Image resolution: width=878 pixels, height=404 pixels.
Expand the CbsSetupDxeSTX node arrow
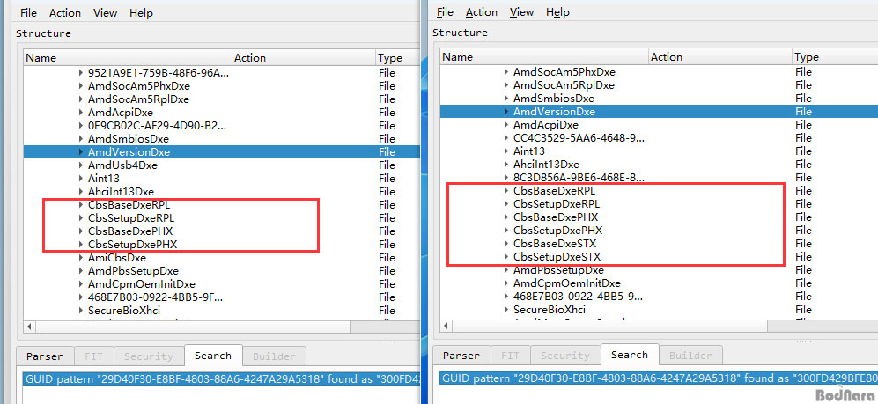tap(506, 257)
